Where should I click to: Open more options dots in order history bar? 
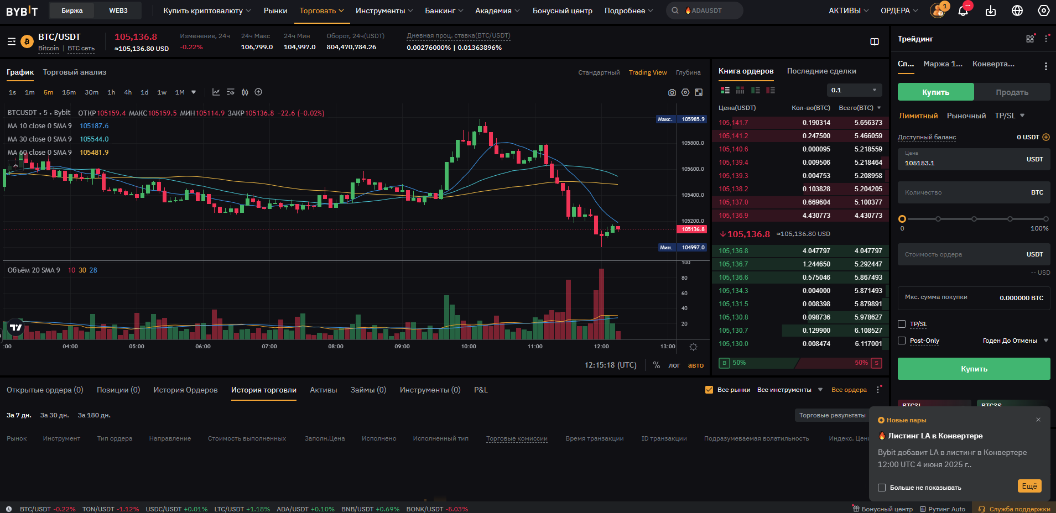878,390
